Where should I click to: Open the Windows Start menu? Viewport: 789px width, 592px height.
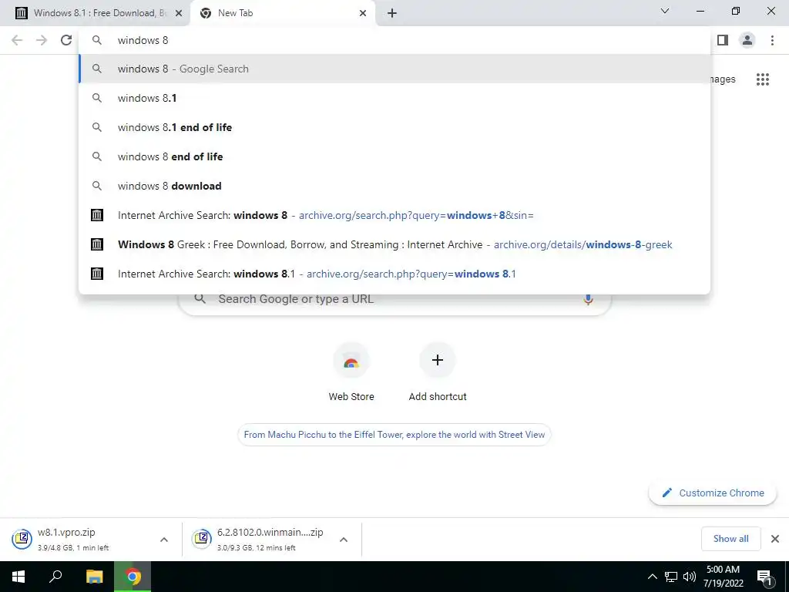click(18, 577)
